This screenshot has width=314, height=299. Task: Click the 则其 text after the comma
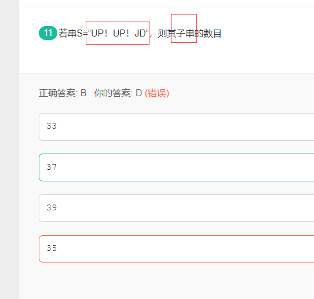[167, 33]
